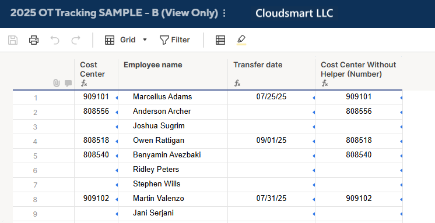435x223 pixels.
Task: Click the Print icon
Action: tap(34, 40)
